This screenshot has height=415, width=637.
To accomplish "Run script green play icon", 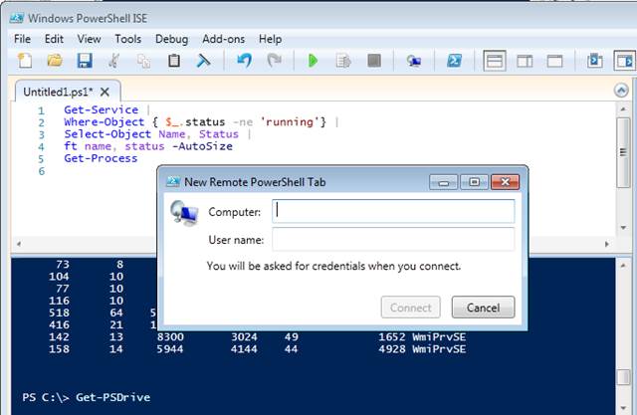I will (313, 61).
